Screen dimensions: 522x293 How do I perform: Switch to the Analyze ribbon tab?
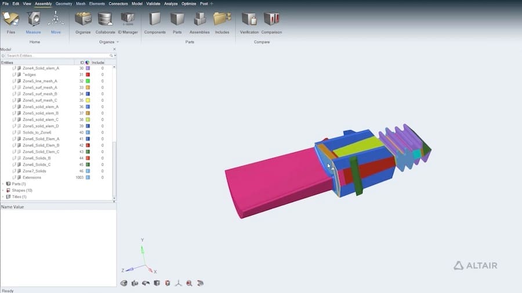pyautogui.click(x=171, y=3)
